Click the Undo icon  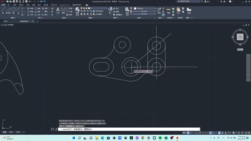point(30,2)
